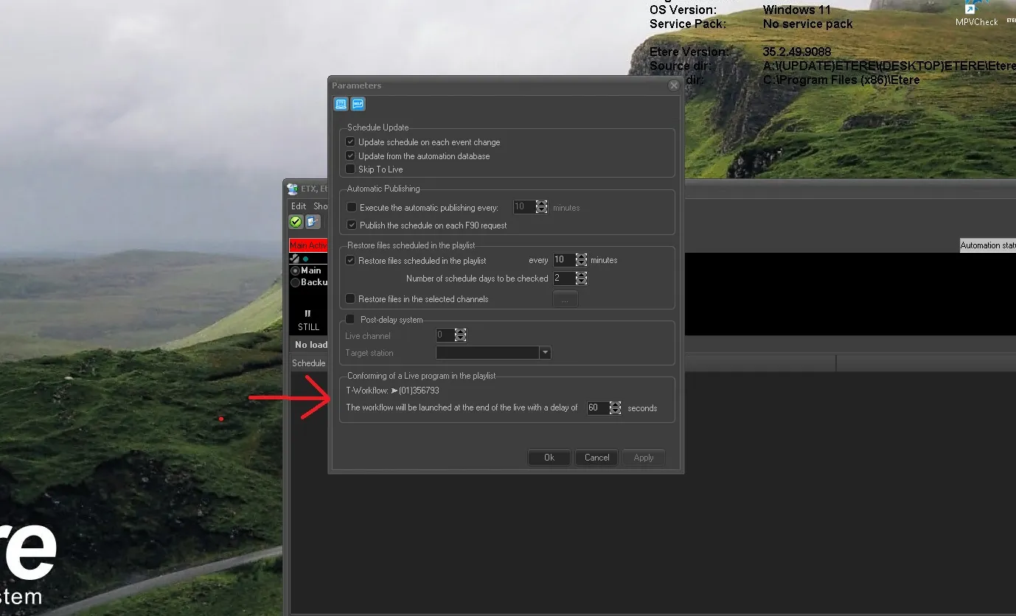Enable the Post-delay system checkbox

tap(351, 320)
